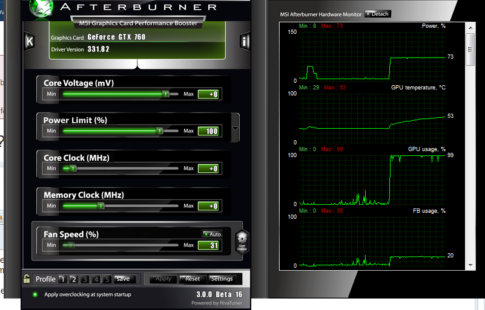Show card information via the i icon
This screenshot has height=310, width=485.
[245, 41]
